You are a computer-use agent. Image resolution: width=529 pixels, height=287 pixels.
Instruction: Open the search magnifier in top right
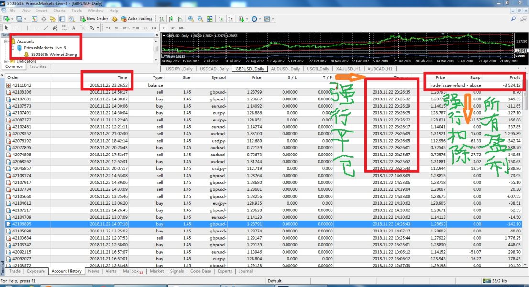[513, 19]
